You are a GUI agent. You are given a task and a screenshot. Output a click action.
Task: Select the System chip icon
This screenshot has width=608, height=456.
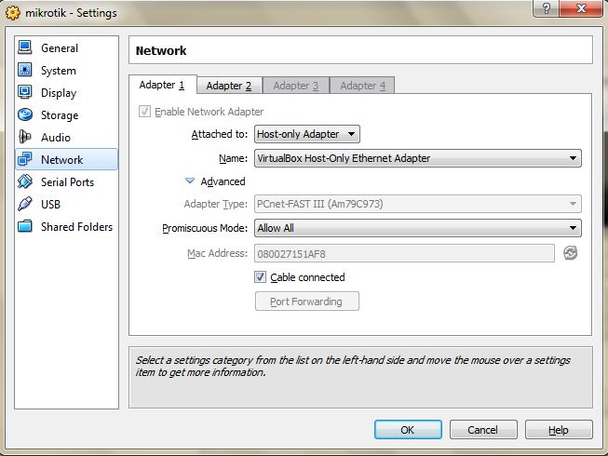coord(25,70)
